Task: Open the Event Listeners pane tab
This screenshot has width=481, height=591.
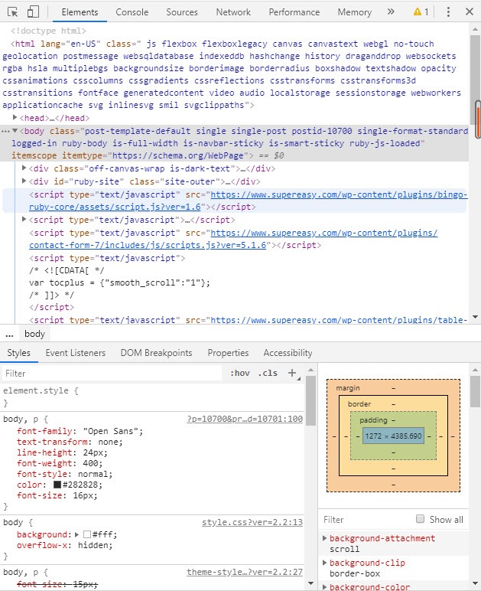Action: [x=75, y=353]
